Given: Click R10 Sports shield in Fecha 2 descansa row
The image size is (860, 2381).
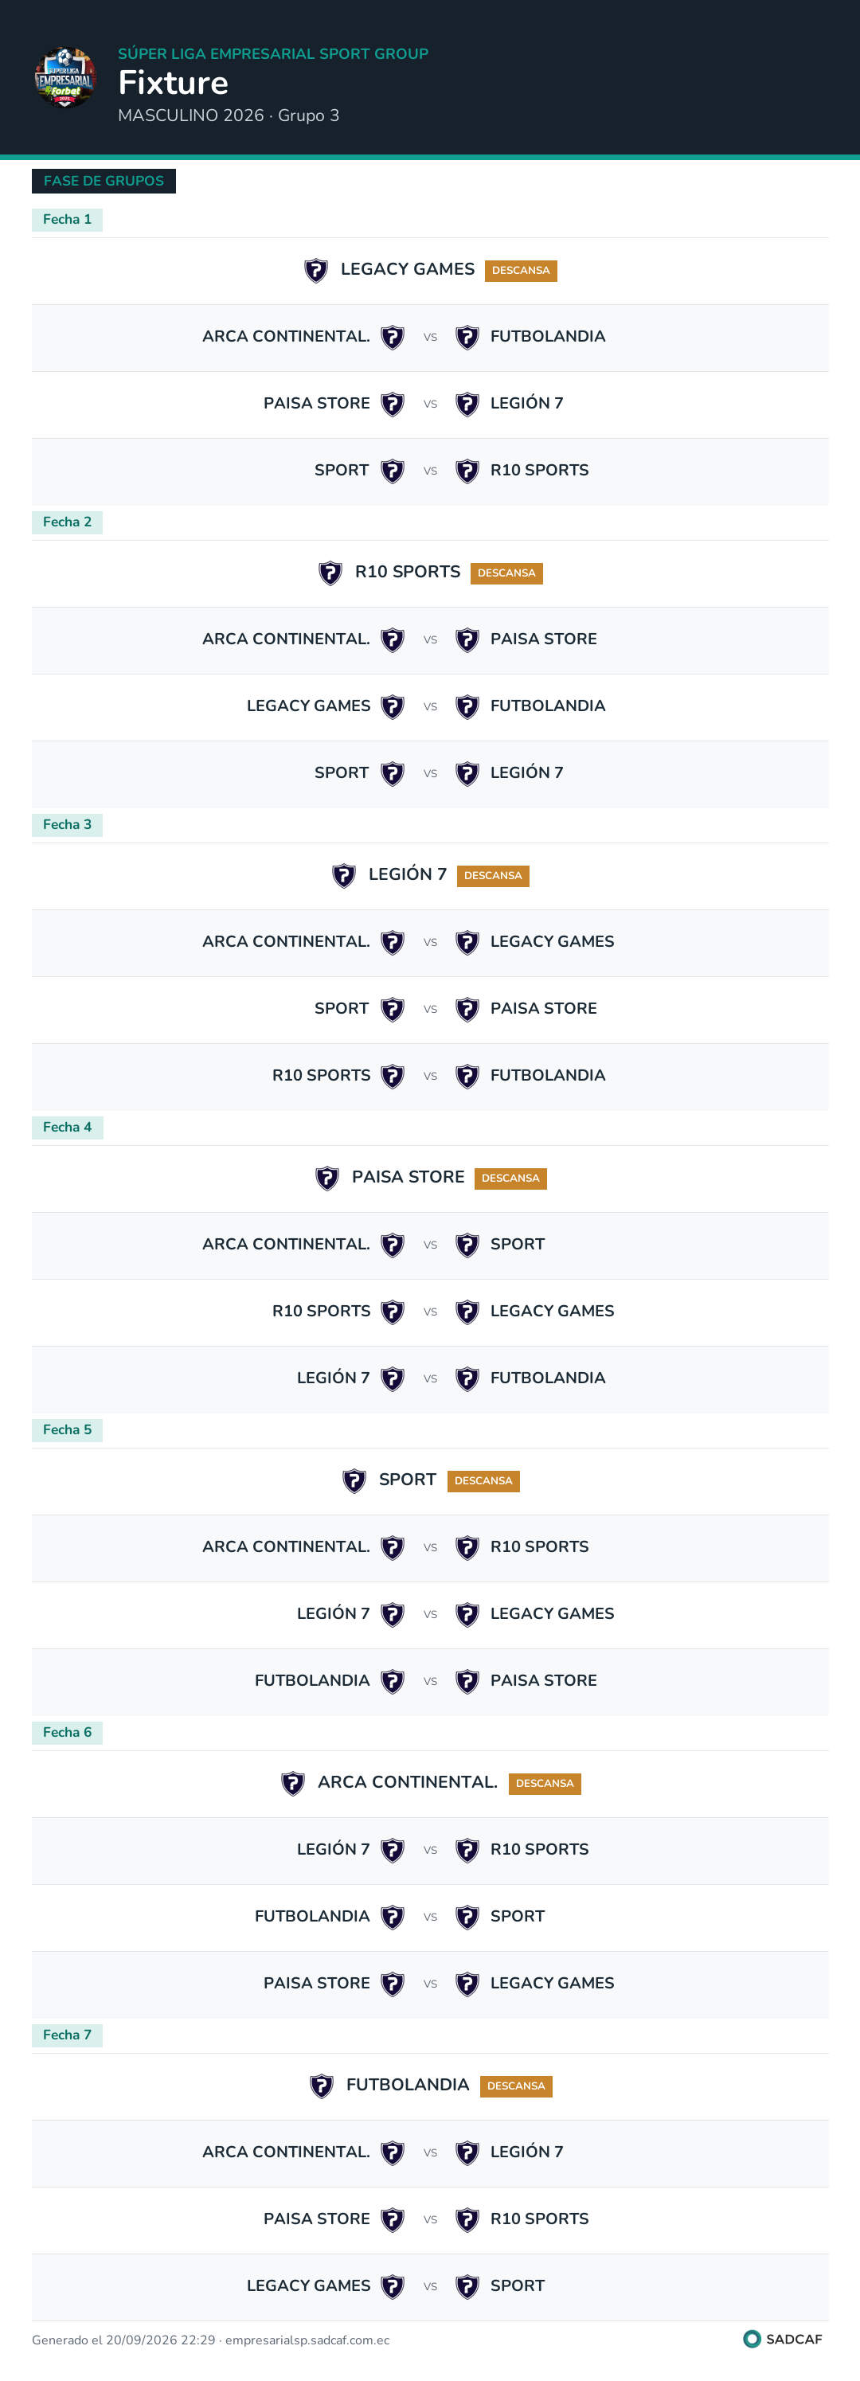Looking at the screenshot, I should [x=330, y=573].
